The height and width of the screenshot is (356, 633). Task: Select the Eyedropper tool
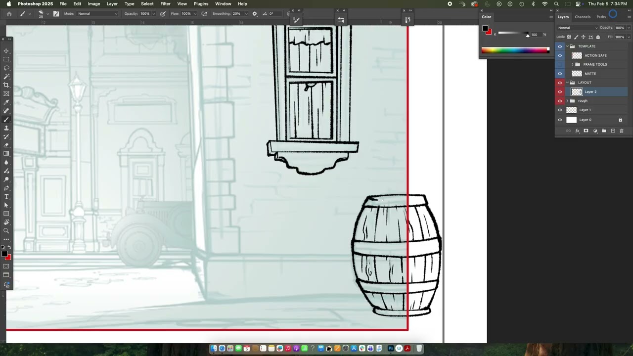click(x=6, y=102)
